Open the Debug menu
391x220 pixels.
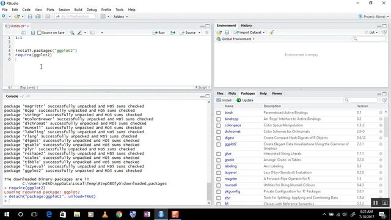pos(92,10)
